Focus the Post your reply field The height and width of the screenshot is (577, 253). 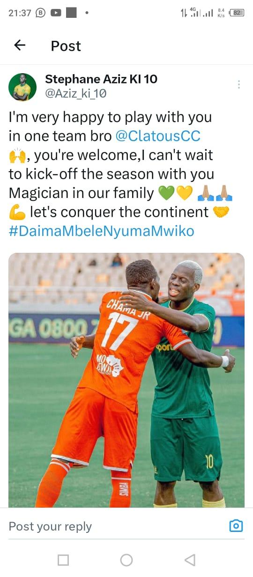tap(117, 526)
